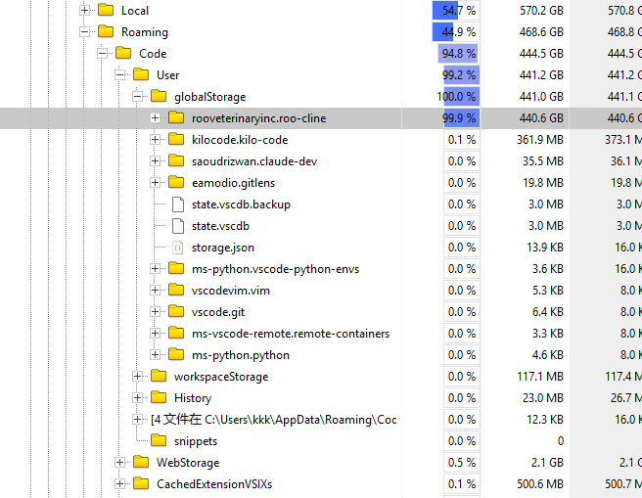Expand the eamodio.gitlens folder
The width and height of the screenshot is (642, 498).
point(155,183)
